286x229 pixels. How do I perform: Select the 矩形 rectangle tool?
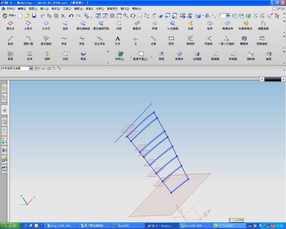coord(171,41)
